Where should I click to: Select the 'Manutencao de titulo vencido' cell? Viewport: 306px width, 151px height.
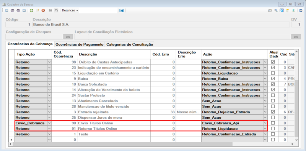tap(114, 106)
